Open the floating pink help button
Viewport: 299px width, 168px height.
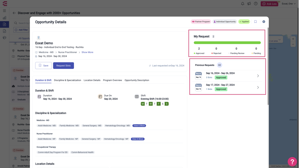click(292, 162)
